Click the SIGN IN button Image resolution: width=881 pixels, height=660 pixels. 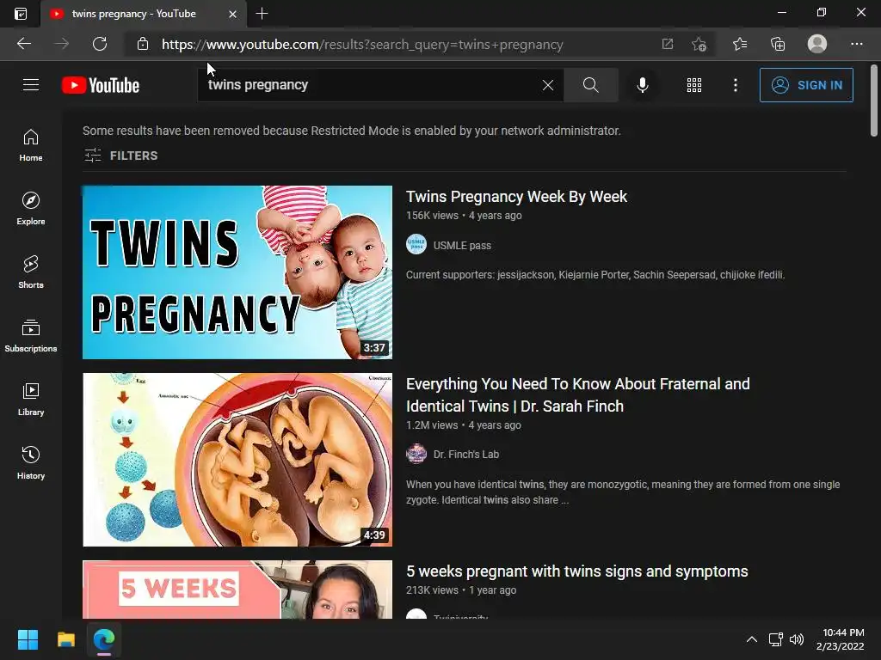[805, 85]
